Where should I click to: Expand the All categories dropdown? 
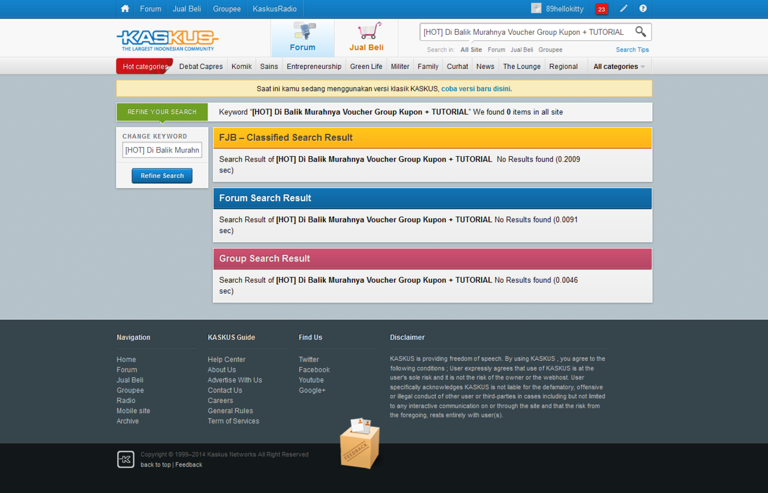619,67
